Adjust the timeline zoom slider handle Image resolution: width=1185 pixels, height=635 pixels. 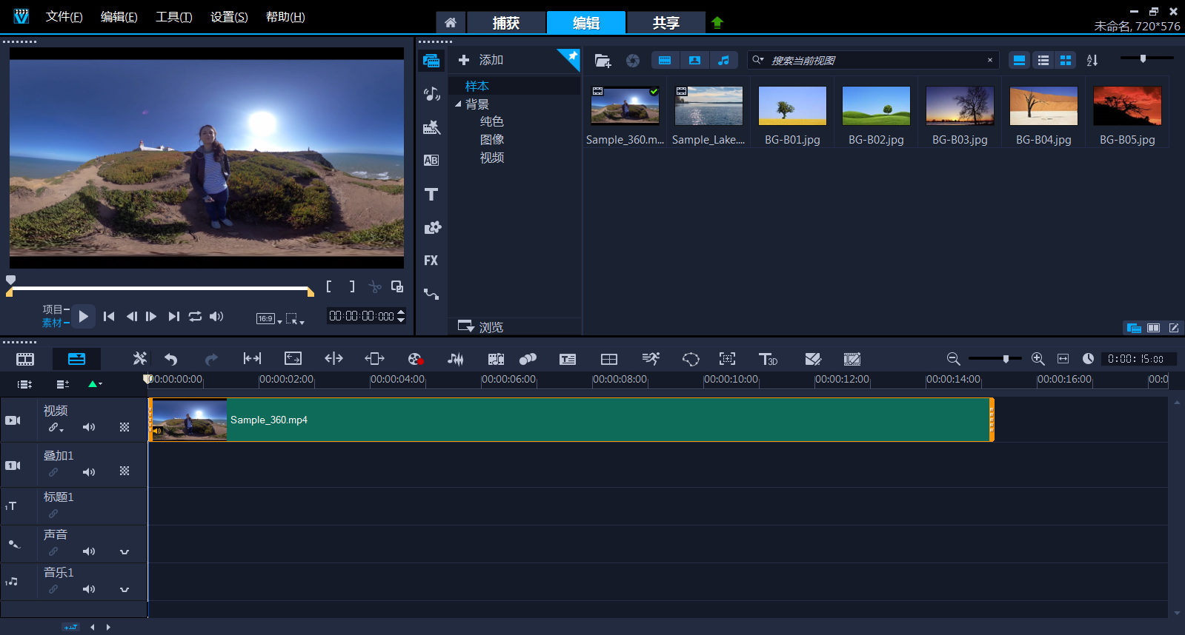[1006, 358]
